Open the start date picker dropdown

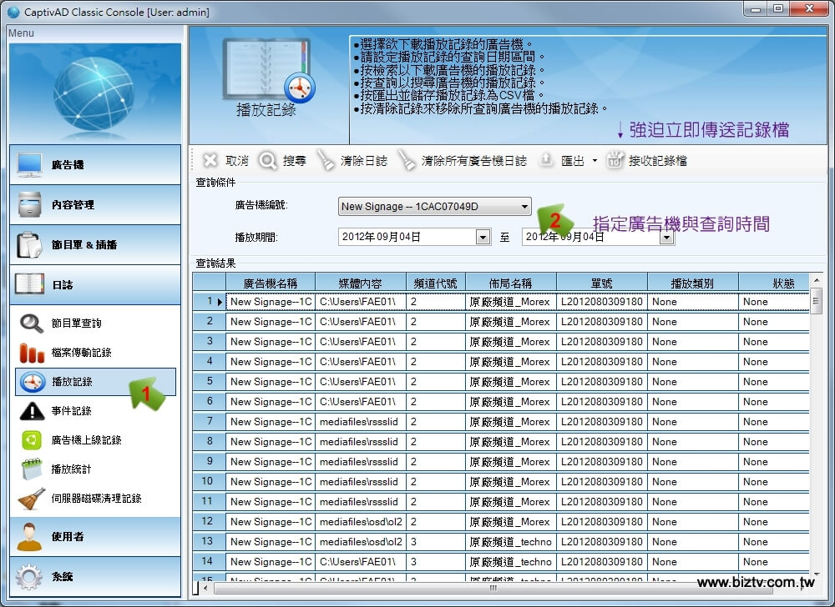coord(483,237)
